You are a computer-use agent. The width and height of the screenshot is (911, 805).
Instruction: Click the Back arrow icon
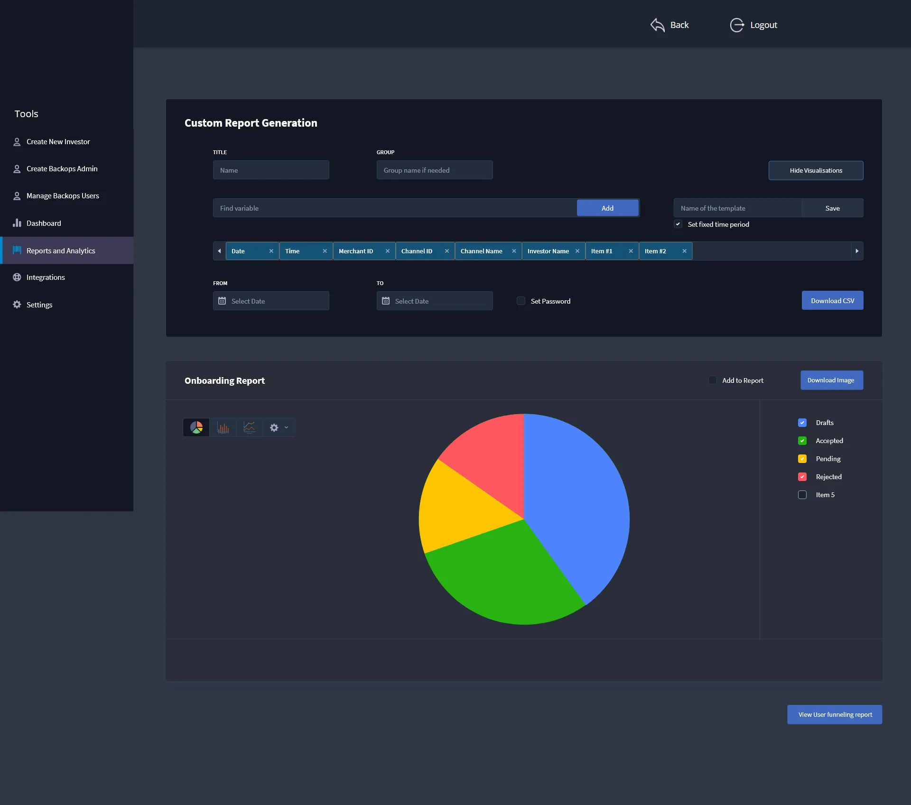657,25
